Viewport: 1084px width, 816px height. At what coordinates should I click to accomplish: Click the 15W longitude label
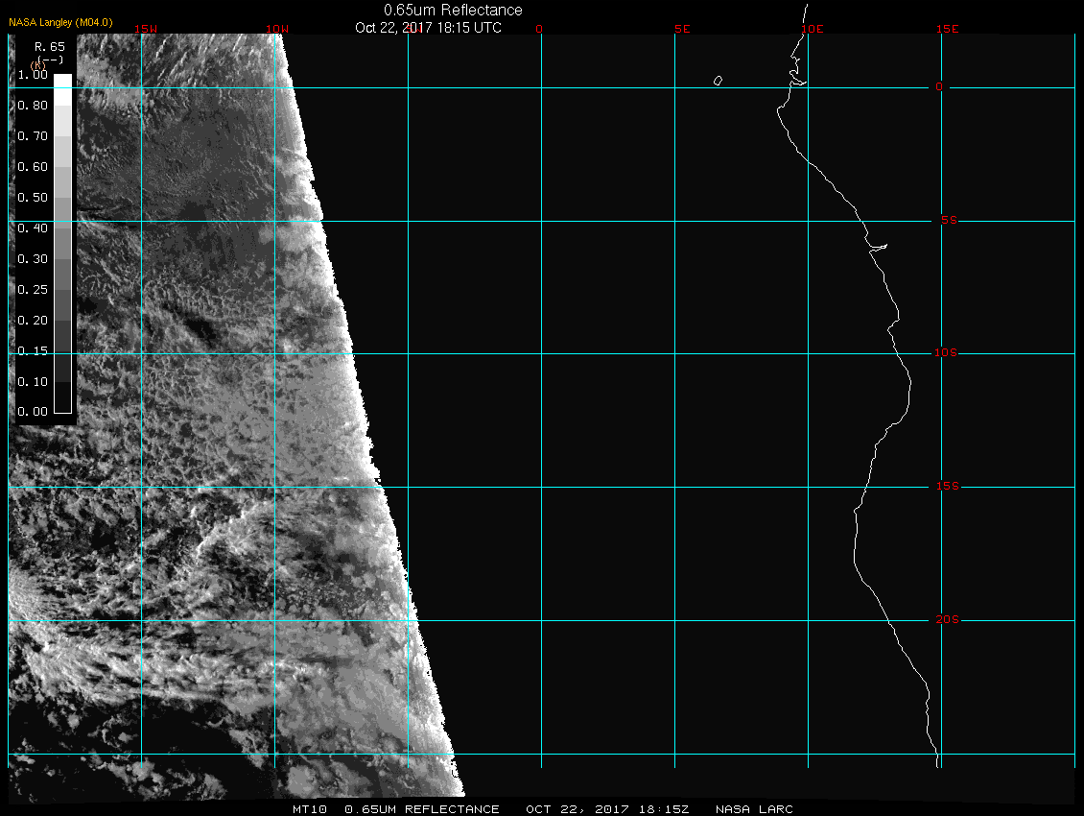[x=146, y=29]
